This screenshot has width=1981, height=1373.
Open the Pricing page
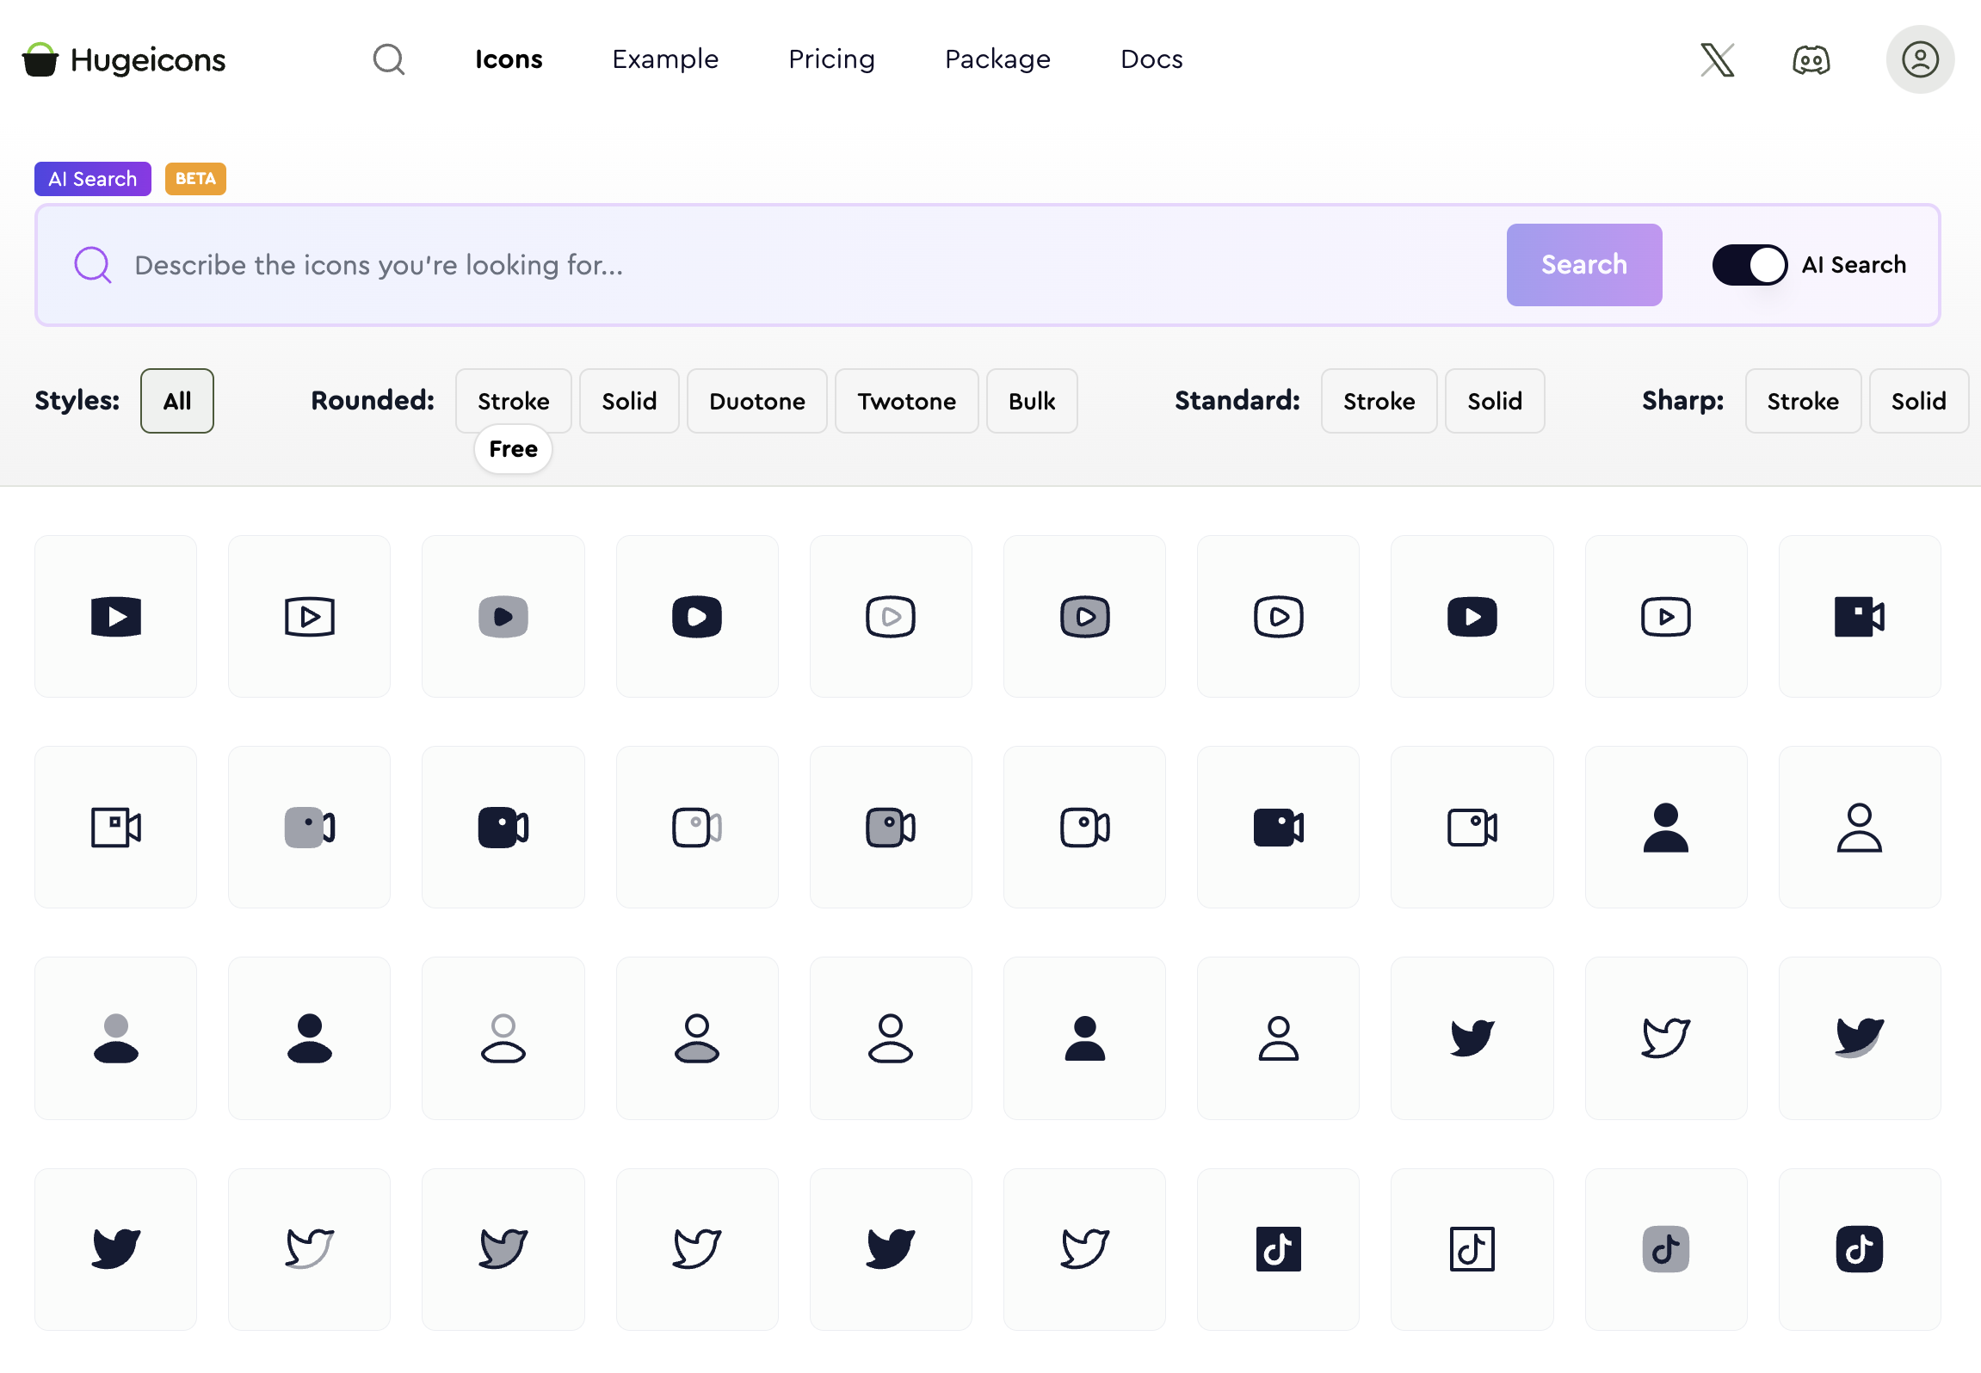coord(831,59)
